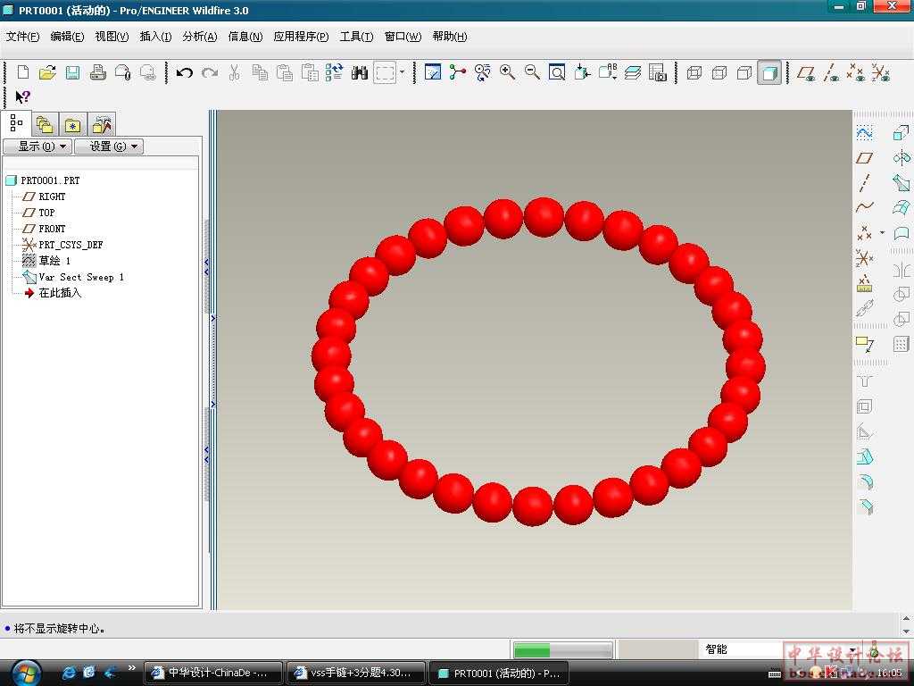
Task: Click the Undo arrow icon
Action: pyautogui.click(x=185, y=72)
